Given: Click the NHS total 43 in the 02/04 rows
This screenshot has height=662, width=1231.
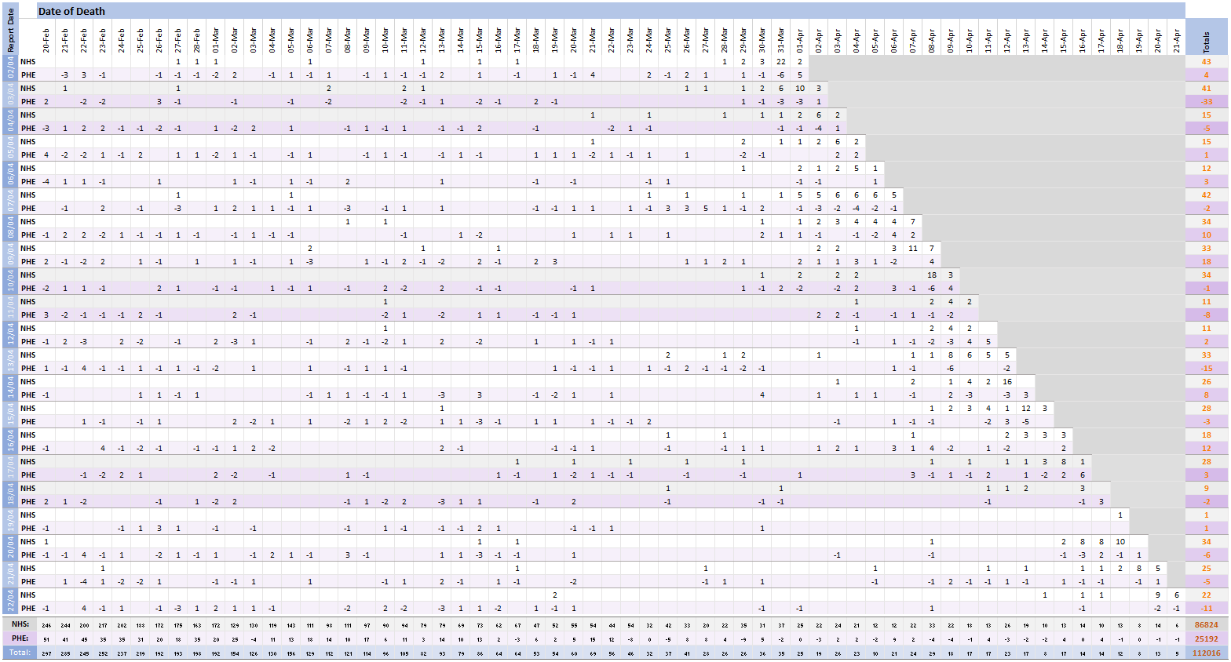Looking at the screenshot, I should pos(1207,62).
